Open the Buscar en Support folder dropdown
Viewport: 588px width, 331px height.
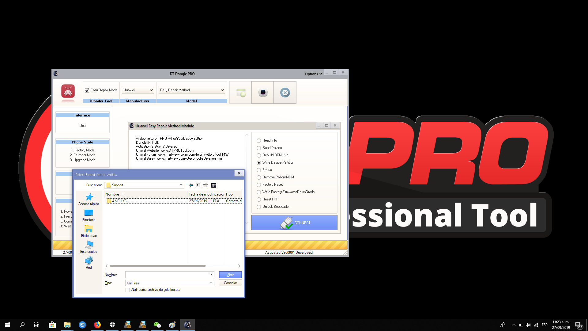(x=144, y=185)
